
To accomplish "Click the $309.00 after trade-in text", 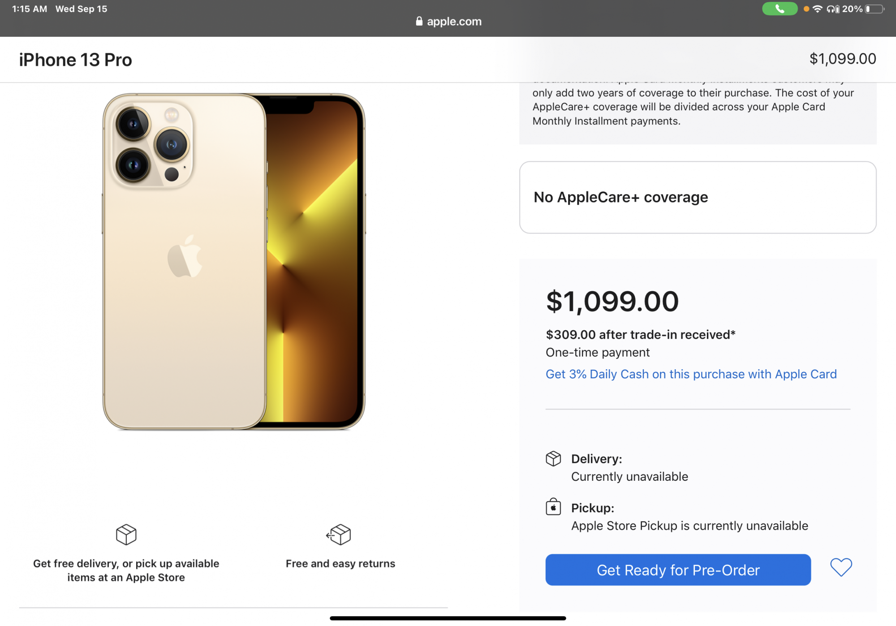I will pos(641,335).
